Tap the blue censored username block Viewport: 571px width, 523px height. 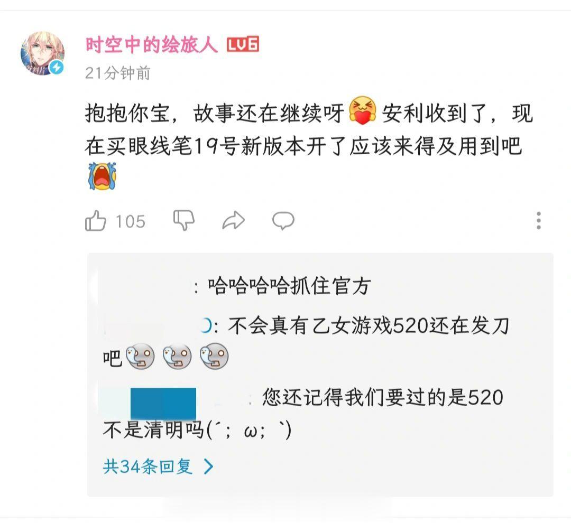tap(163, 404)
